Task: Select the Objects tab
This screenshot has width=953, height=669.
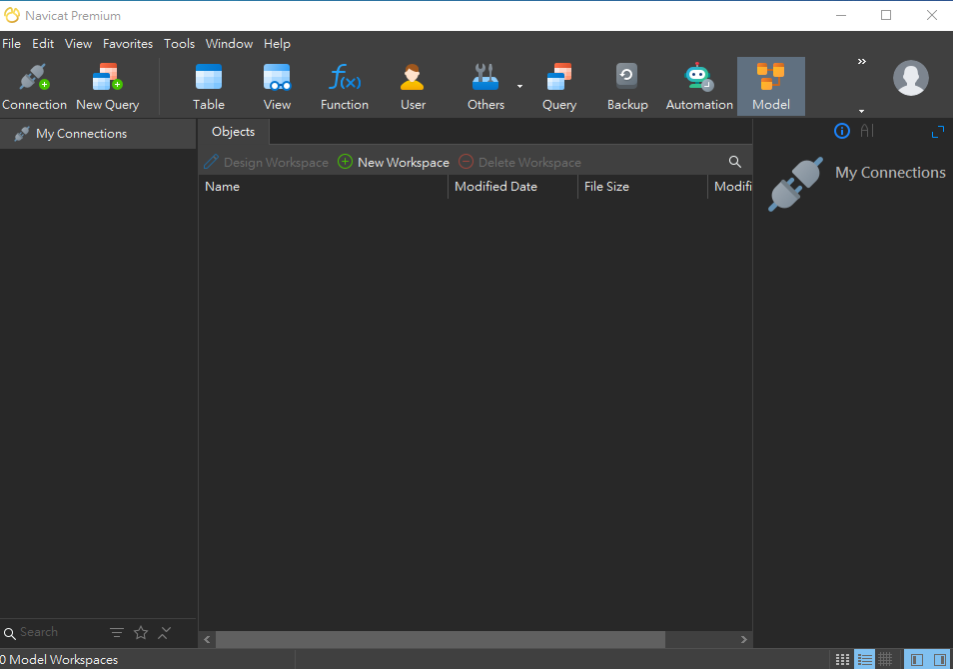Action: (x=233, y=132)
